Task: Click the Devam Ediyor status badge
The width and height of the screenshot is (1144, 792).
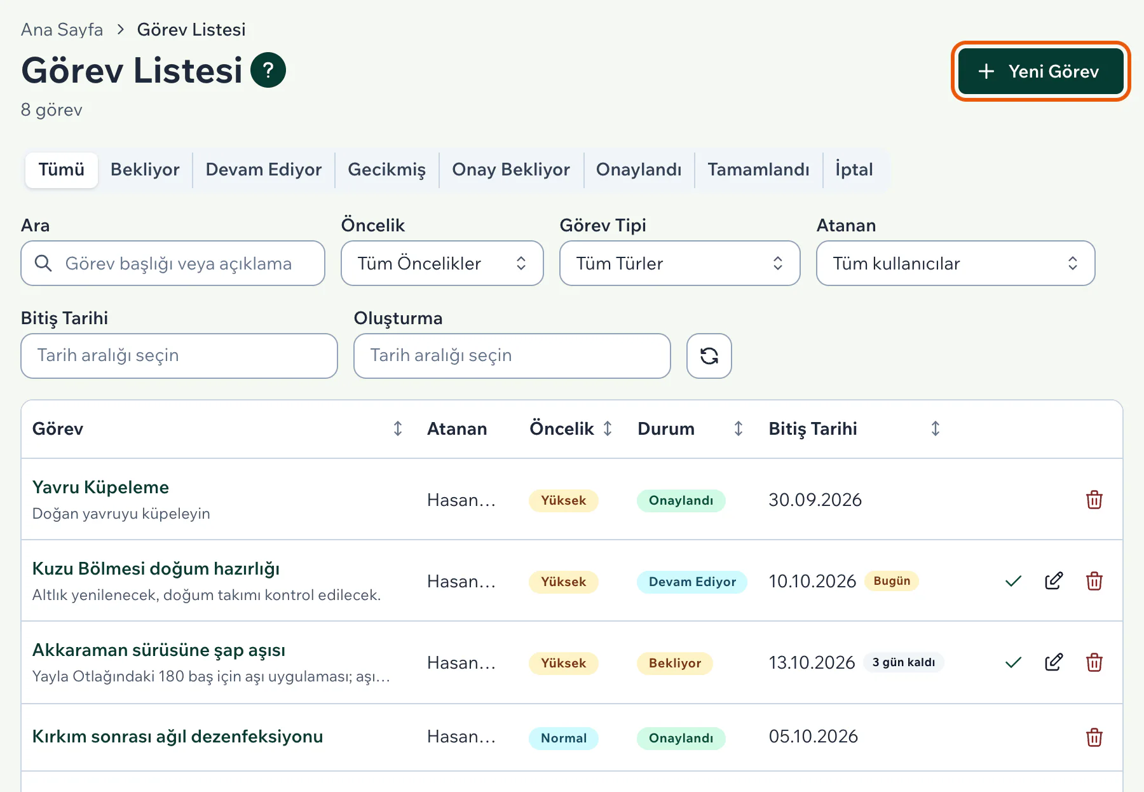Action: pos(692,582)
